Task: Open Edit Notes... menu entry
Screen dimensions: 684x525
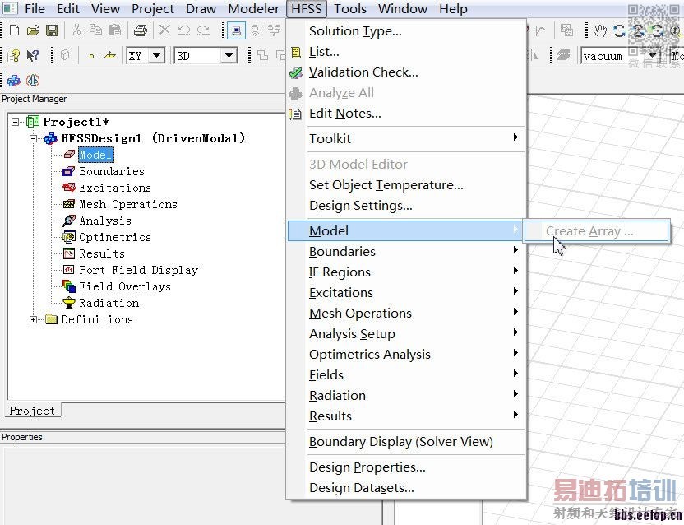Action: (406, 113)
